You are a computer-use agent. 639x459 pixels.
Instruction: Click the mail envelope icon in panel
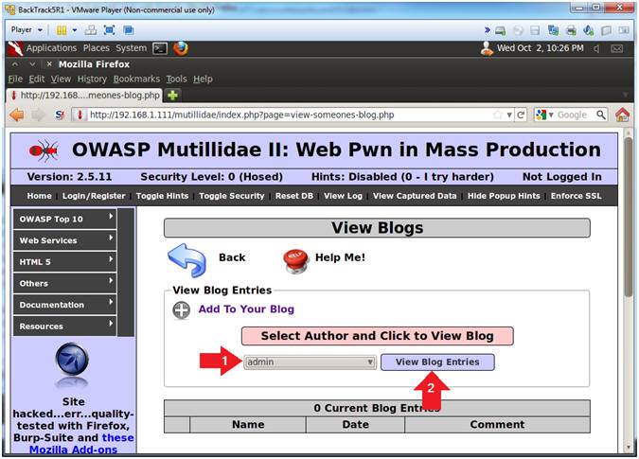[617, 49]
